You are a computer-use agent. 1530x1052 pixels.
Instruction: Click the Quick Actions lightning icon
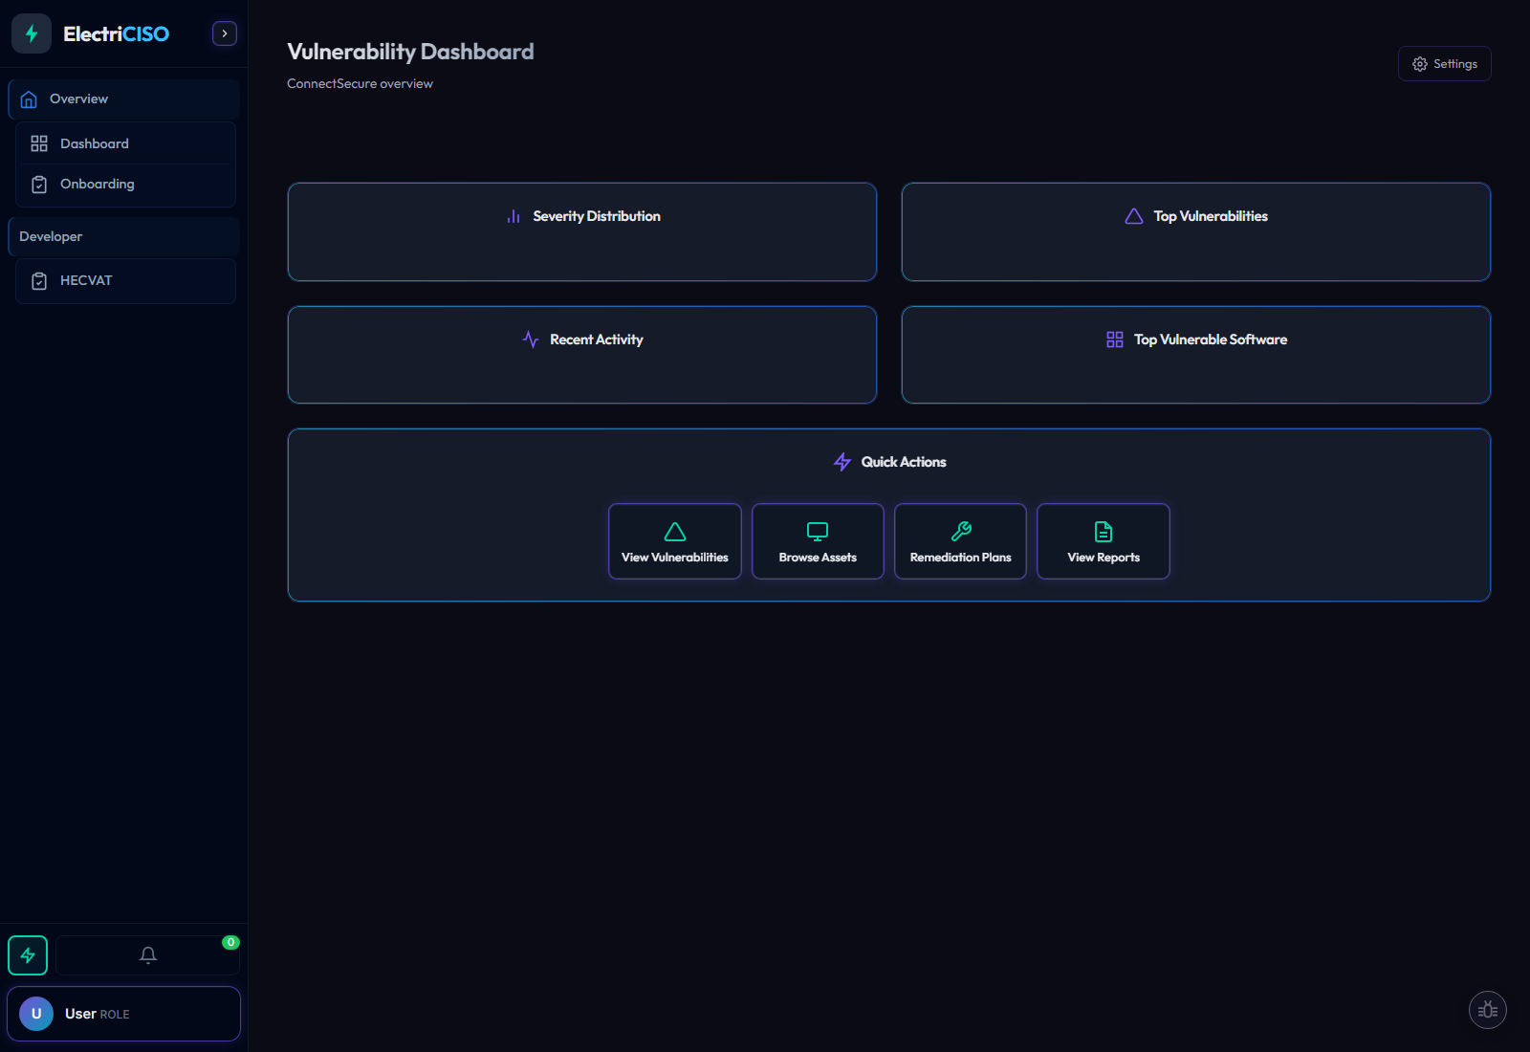(841, 462)
